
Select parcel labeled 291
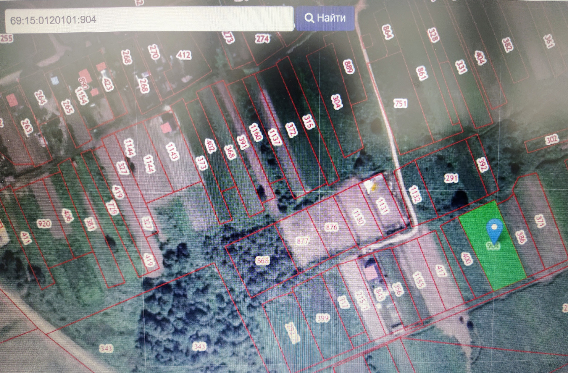pos(451,178)
